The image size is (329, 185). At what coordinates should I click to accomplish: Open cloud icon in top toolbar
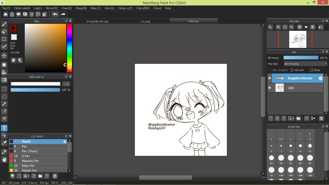5,14
